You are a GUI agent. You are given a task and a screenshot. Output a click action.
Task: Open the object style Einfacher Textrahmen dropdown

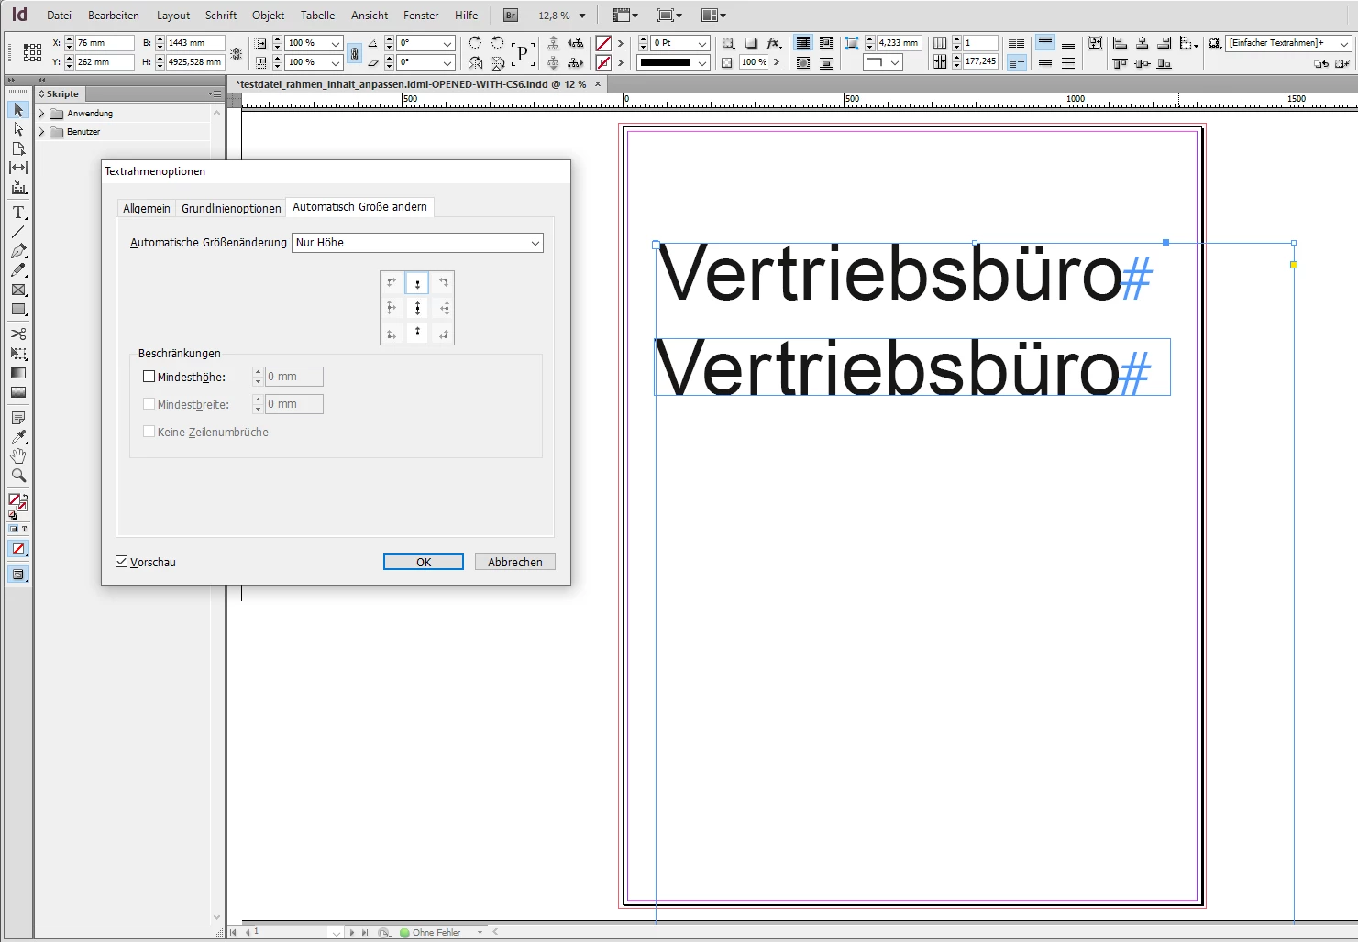click(1343, 43)
